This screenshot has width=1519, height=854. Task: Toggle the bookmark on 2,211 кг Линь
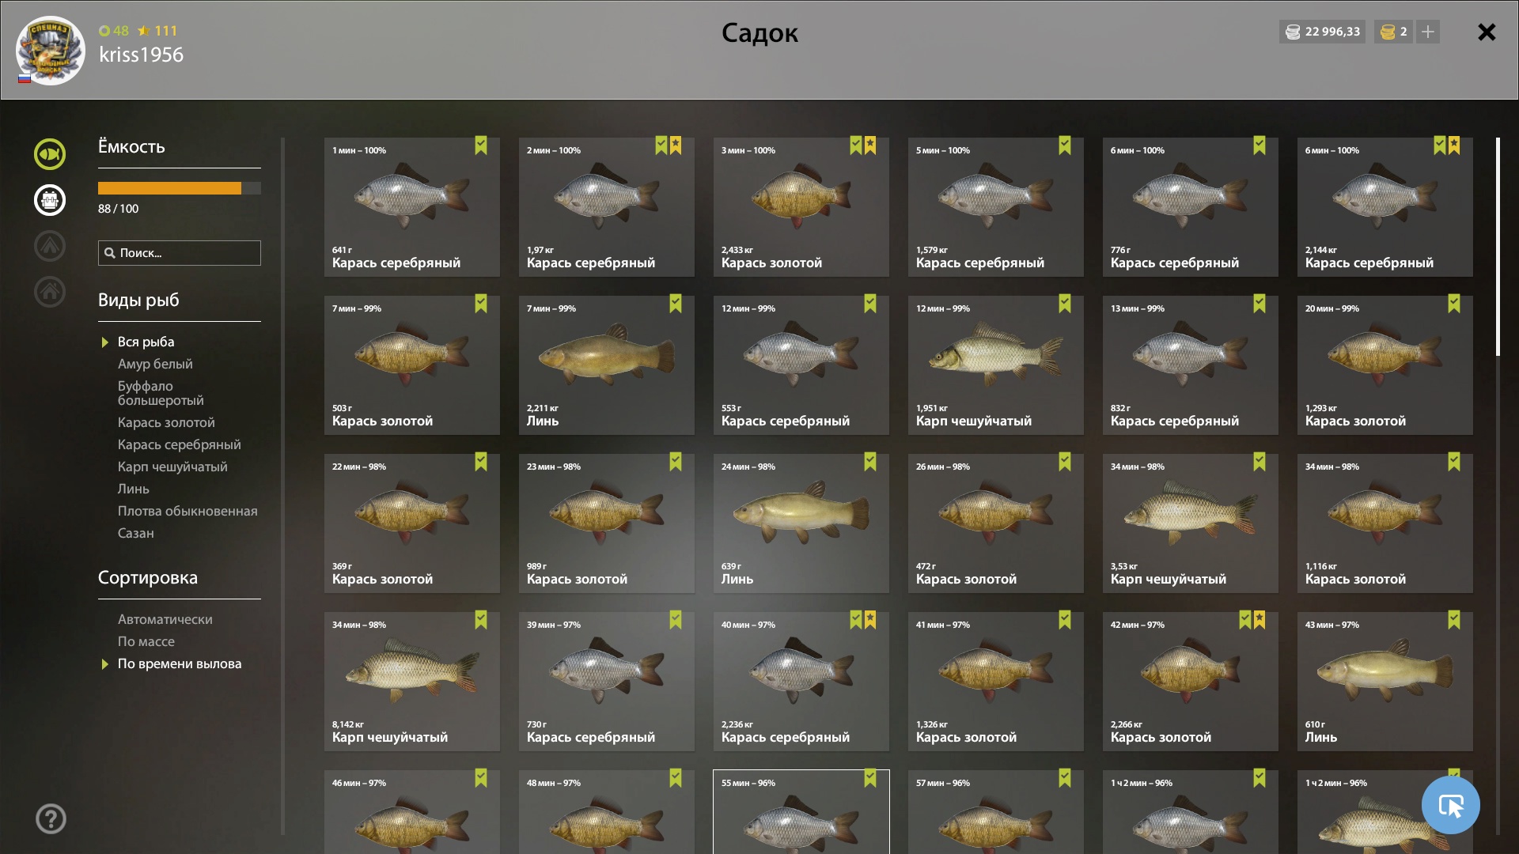click(676, 304)
